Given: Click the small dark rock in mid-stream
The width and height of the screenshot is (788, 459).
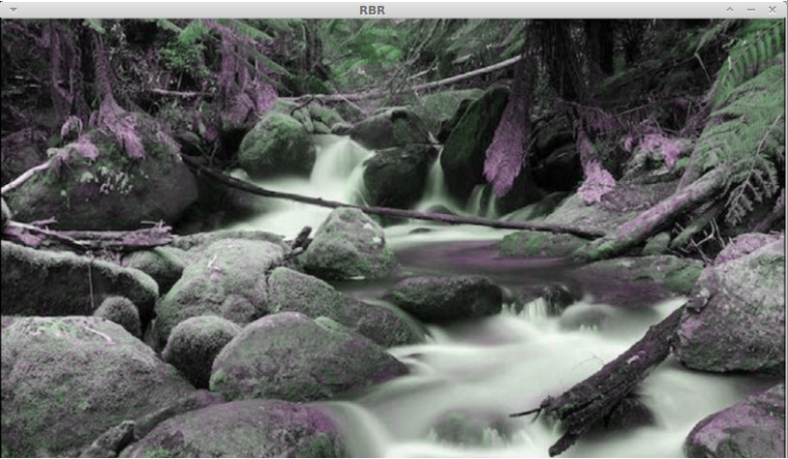Looking at the screenshot, I should (x=445, y=297).
